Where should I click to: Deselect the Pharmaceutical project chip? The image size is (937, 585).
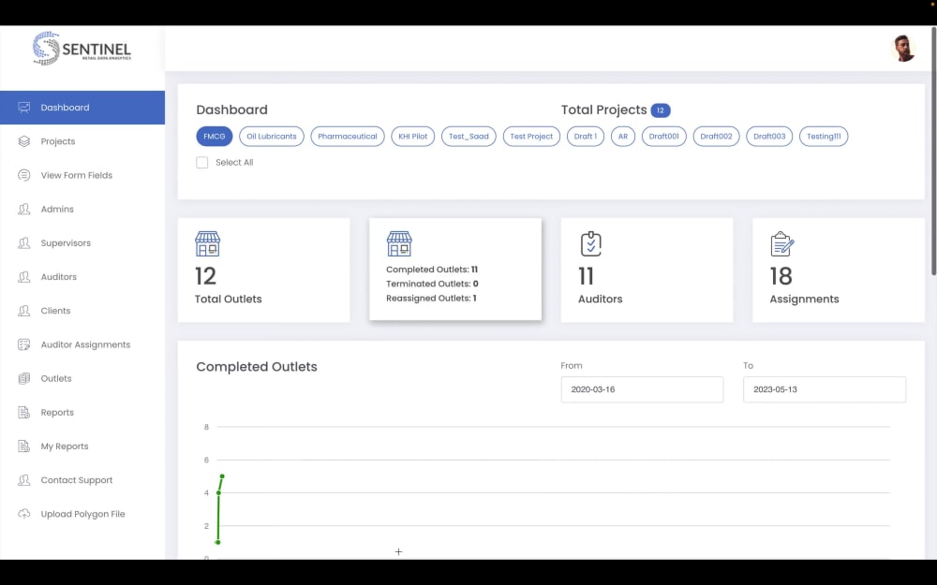point(349,136)
